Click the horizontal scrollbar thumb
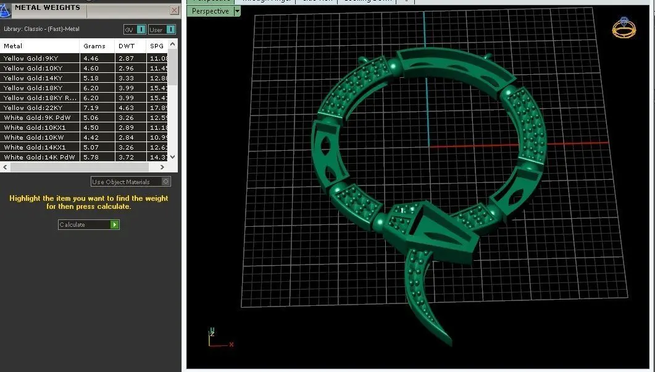Screen dimensions: 655x372 80,167
